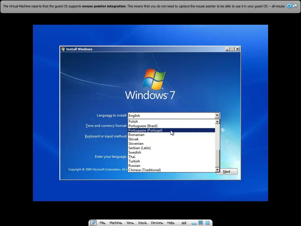Image resolution: width=301 pixels, height=226 pixels.
Task: Click the Windows flag icon in the Install Windows title bar
Action: (63, 49)
